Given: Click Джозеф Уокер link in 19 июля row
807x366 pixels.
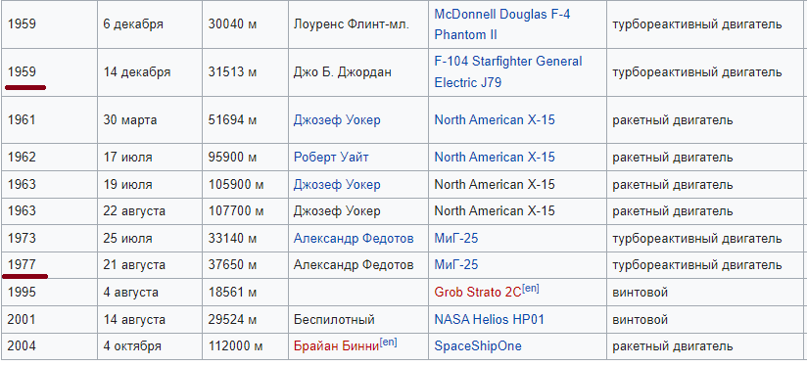Looking at the screenshot, I should click(337, 184).
